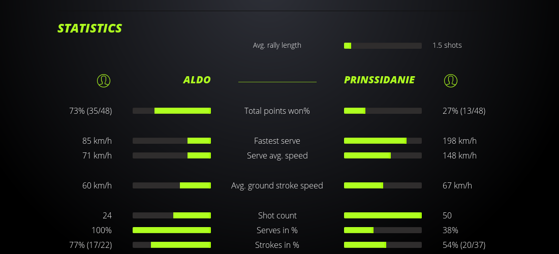Click the ALDO player name
Image resolution: width=559 pixels, height=254 pixels.
(197, 80)
